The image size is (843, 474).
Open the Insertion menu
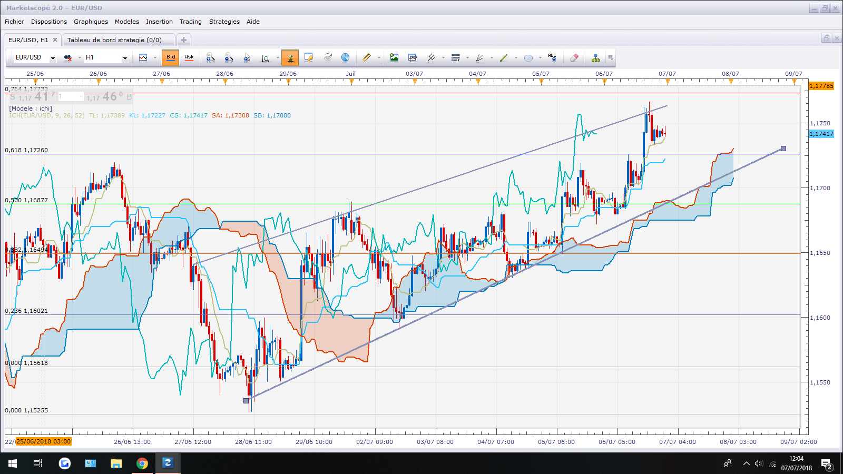click(x=159, y=22)
